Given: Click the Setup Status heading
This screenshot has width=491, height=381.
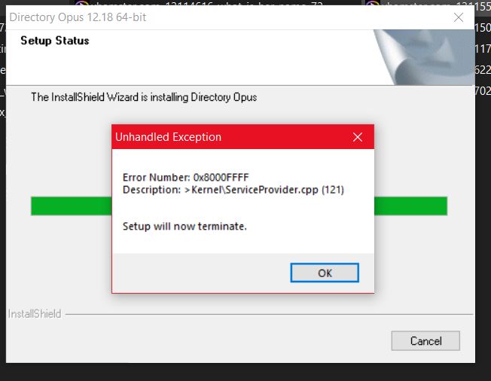Looking at the screenshot, I should 55,41.
